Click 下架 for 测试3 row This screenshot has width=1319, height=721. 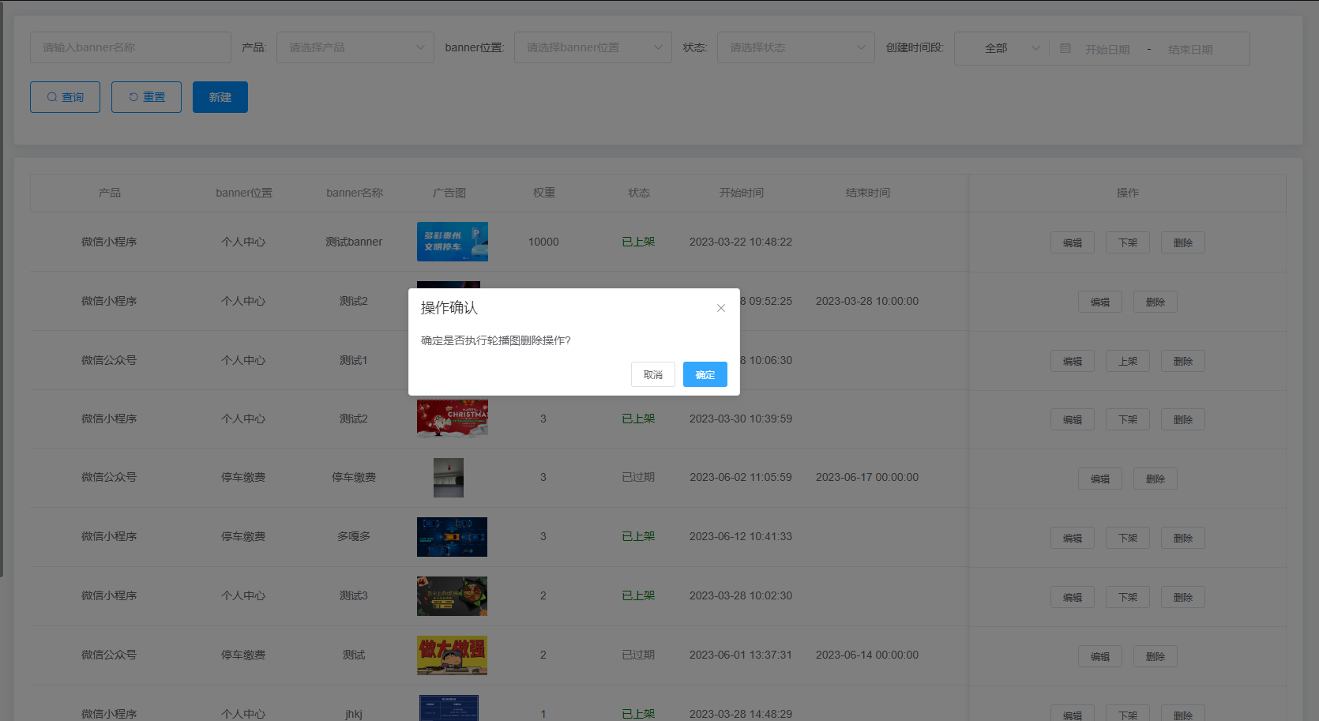click(1127, 597)
